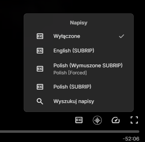Click the video progress bar

coord(69,131)
